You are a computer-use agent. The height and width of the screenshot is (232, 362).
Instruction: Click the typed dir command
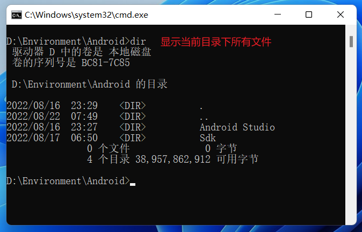point(138,41)
